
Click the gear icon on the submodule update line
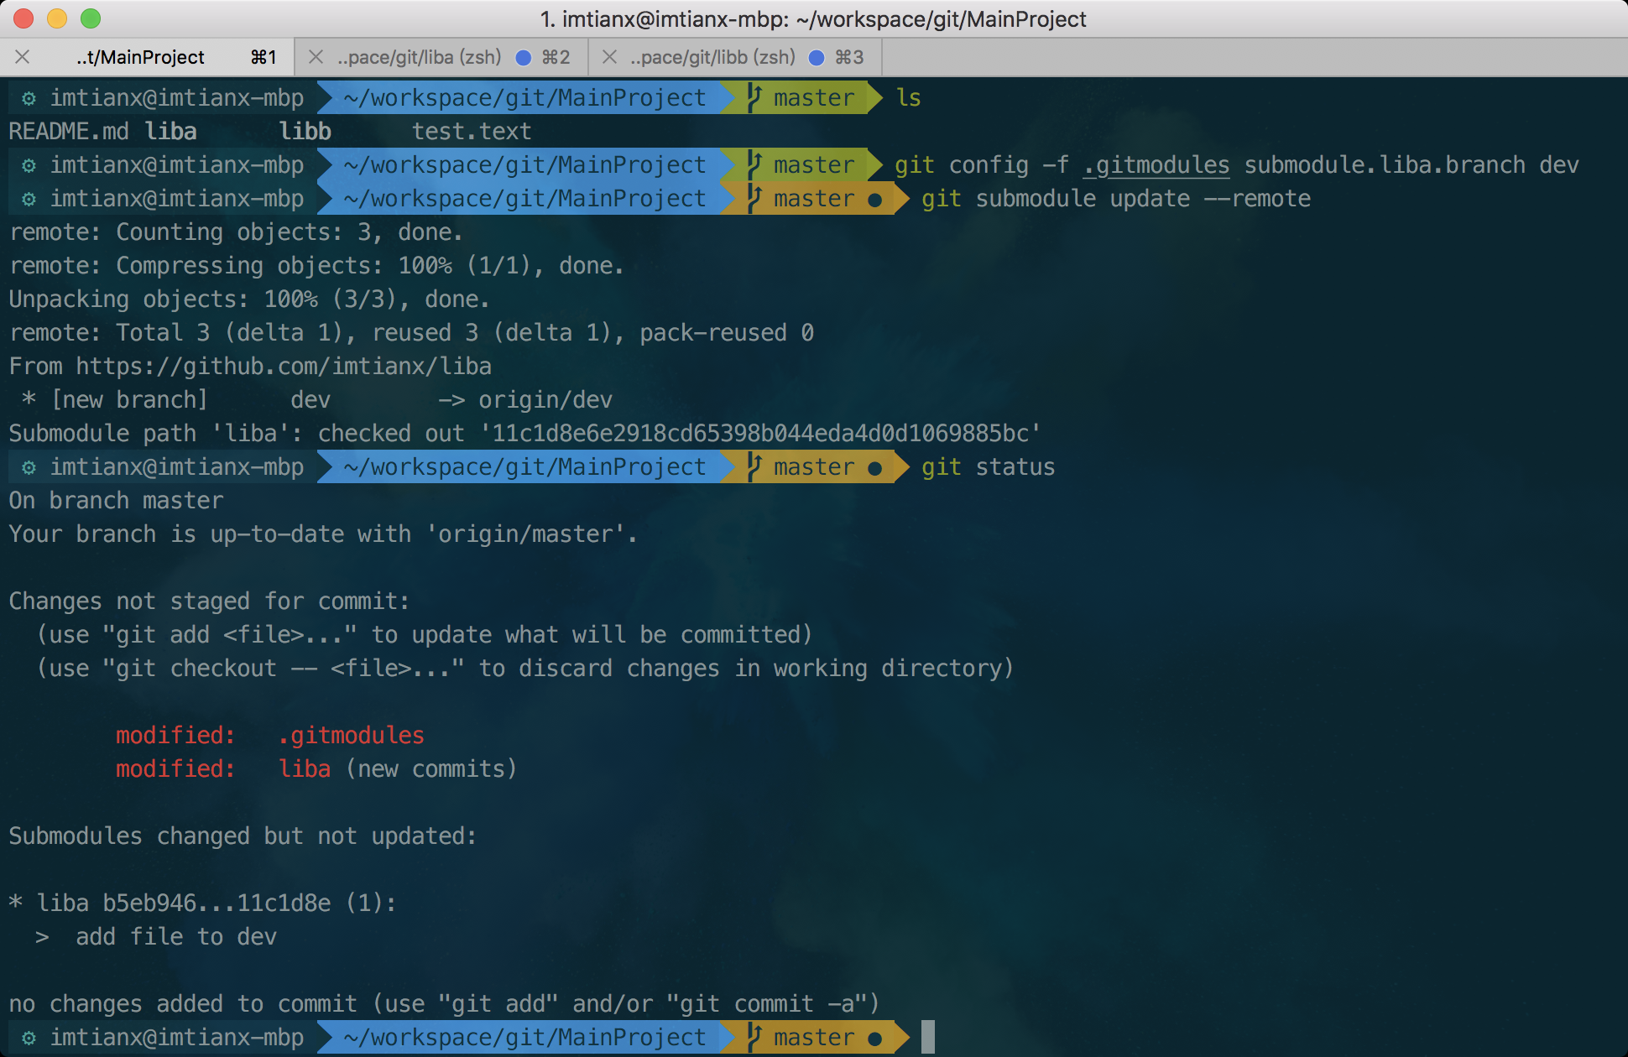tap(28, 198)
